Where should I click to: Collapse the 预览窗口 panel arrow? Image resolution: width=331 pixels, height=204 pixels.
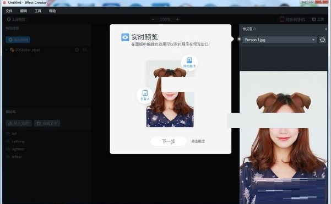[325, 29]
